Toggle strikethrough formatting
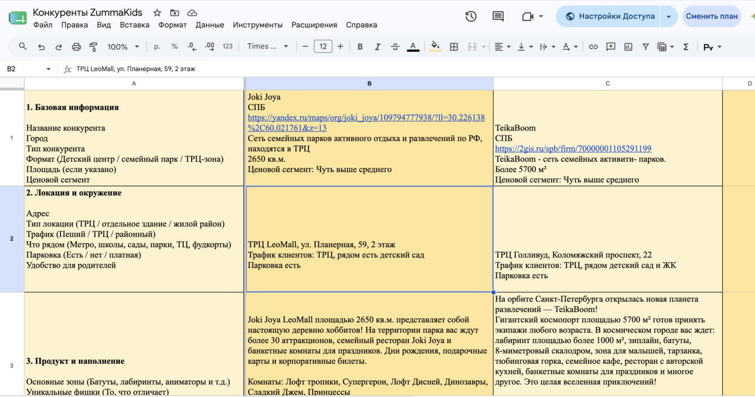Image resolution: width=755 pixels, height=397 pixels. pyautogui.click(x=395, y=47)
